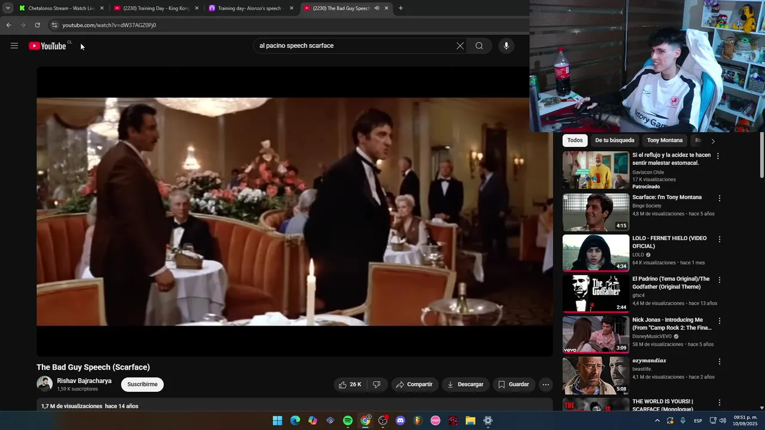Open LOLO - FERNET HIELO thumbnail

596,253
